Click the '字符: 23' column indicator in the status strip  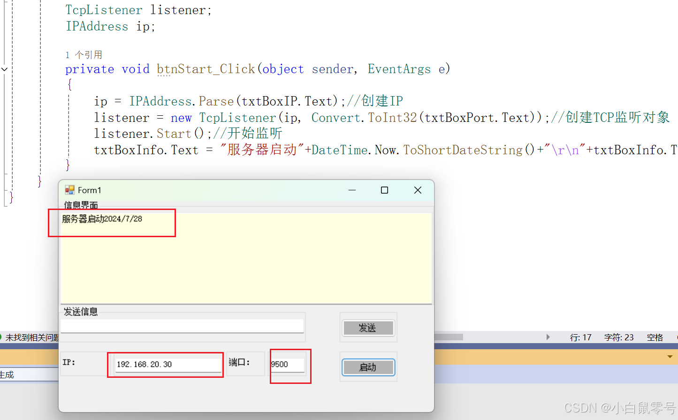click(618, 337)
